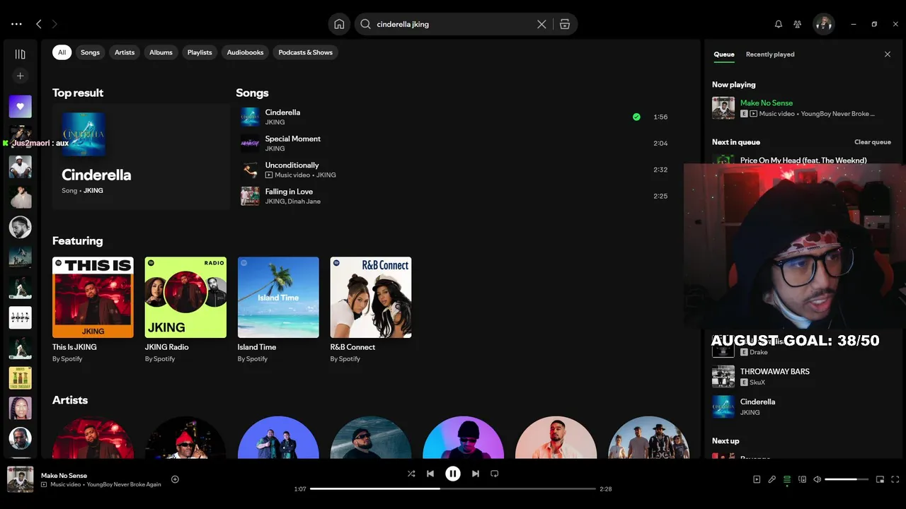Open the Cinderella top result card

pos(141,157)
